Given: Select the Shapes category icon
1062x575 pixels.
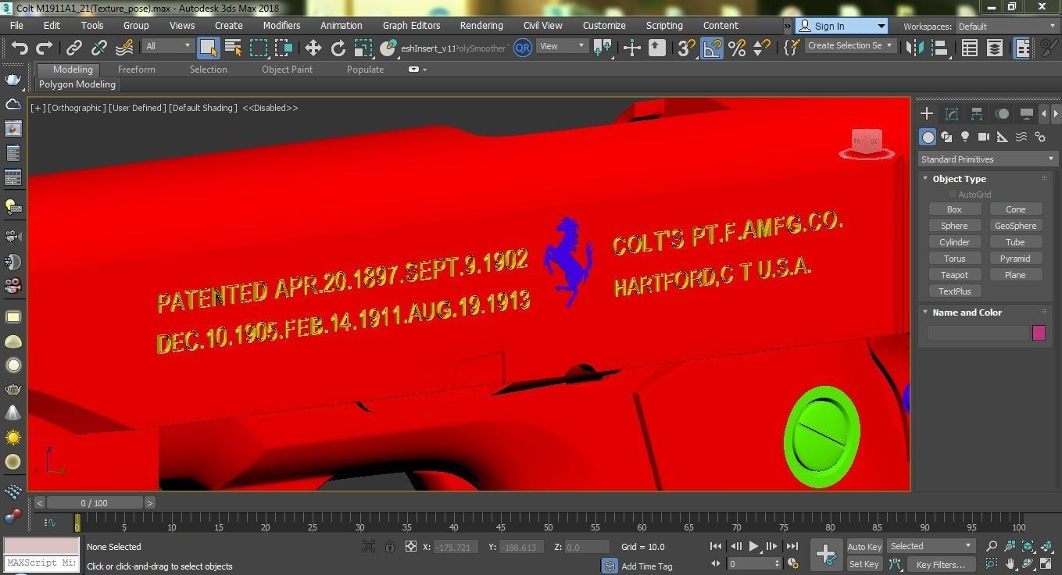Looking at the screenshot, I should 946,137.
